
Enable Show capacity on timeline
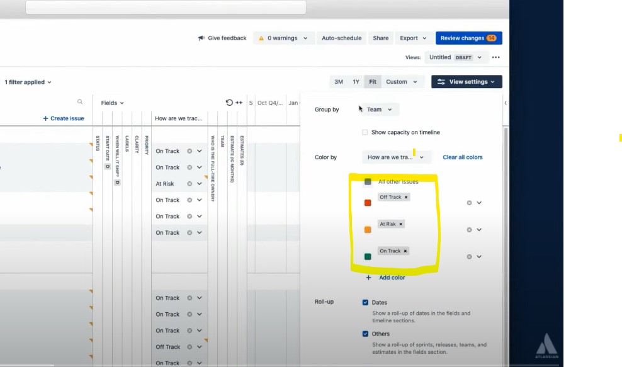click(365, 132)
